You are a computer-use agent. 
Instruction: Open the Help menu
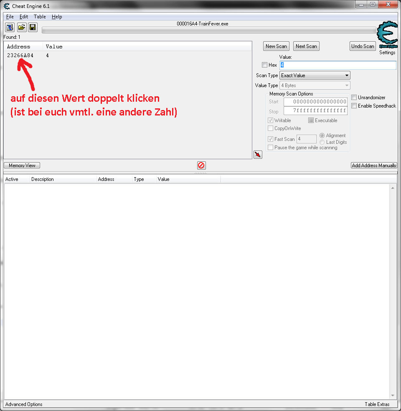tap(57, 17)
